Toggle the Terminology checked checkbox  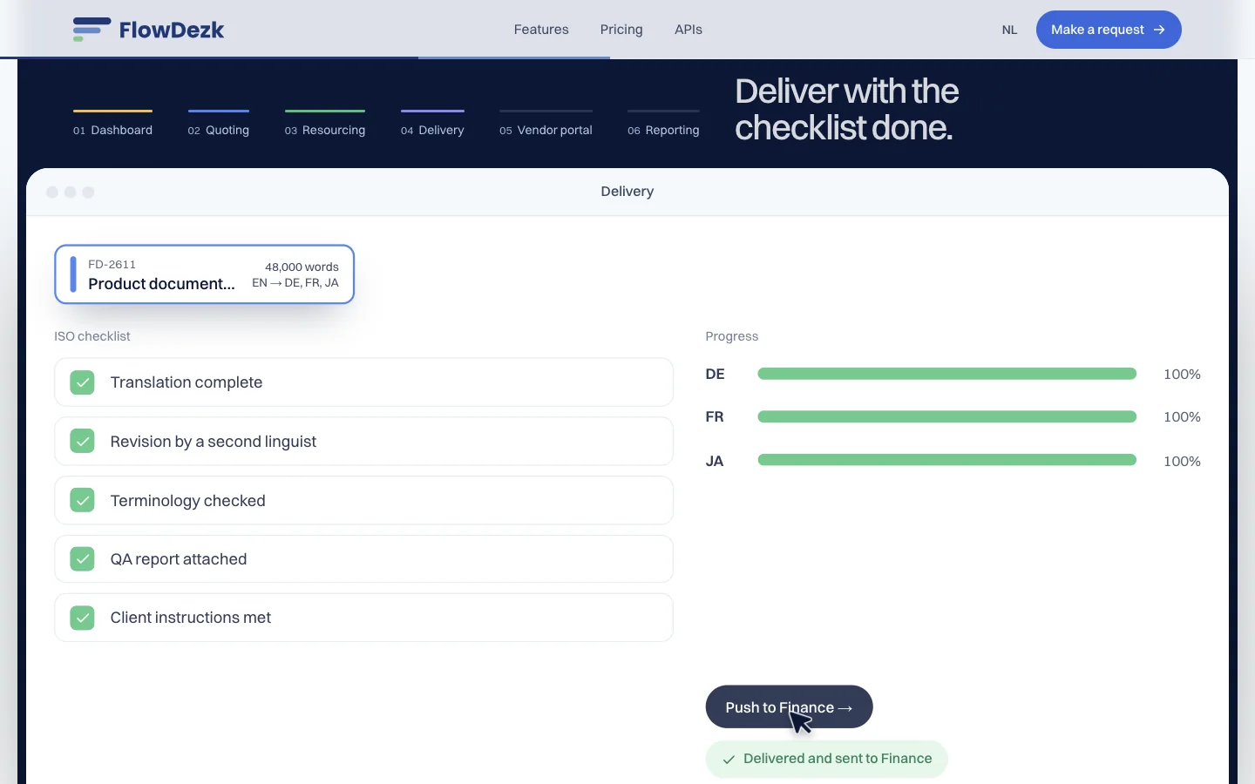[82, 501]
